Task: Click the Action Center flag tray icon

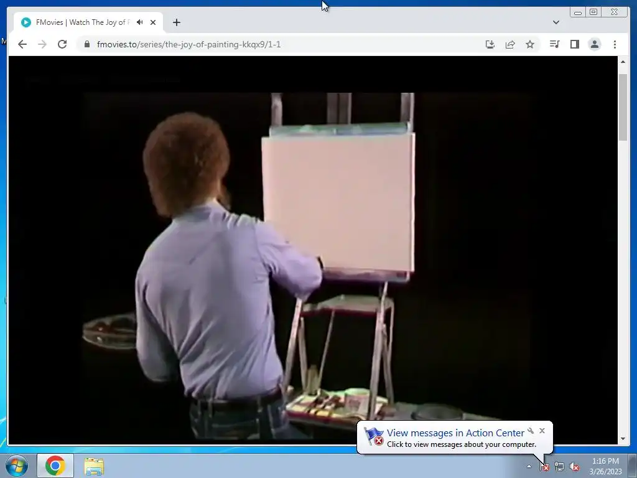Action: 544,467
